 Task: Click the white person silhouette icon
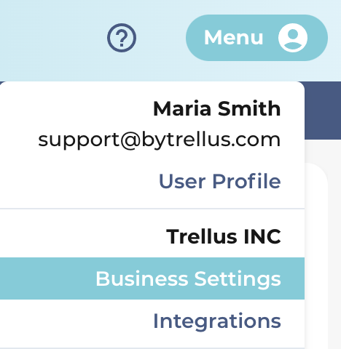(x=293, y=38)
